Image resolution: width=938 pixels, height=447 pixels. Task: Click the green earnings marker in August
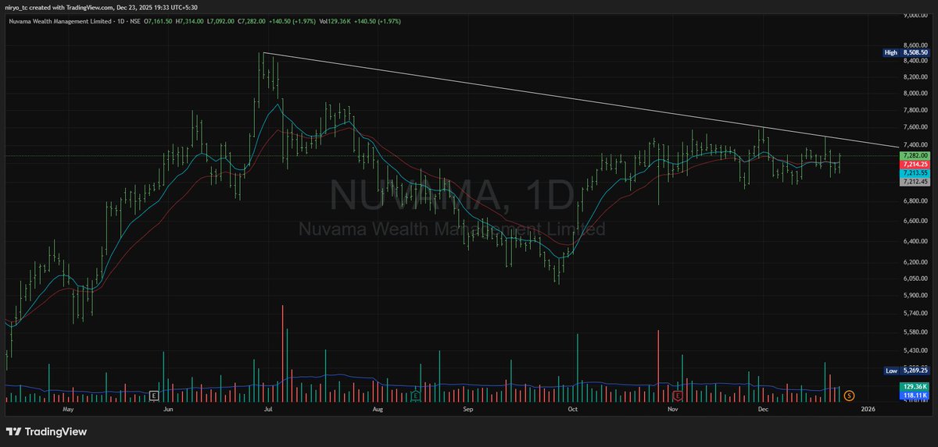coord(417,396)
